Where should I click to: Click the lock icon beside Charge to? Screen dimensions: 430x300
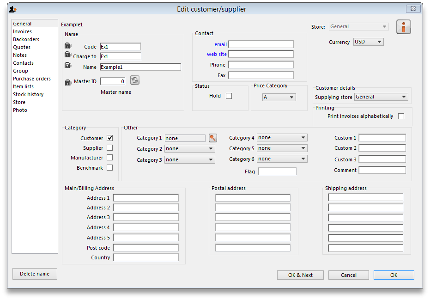tap(68, 55)
